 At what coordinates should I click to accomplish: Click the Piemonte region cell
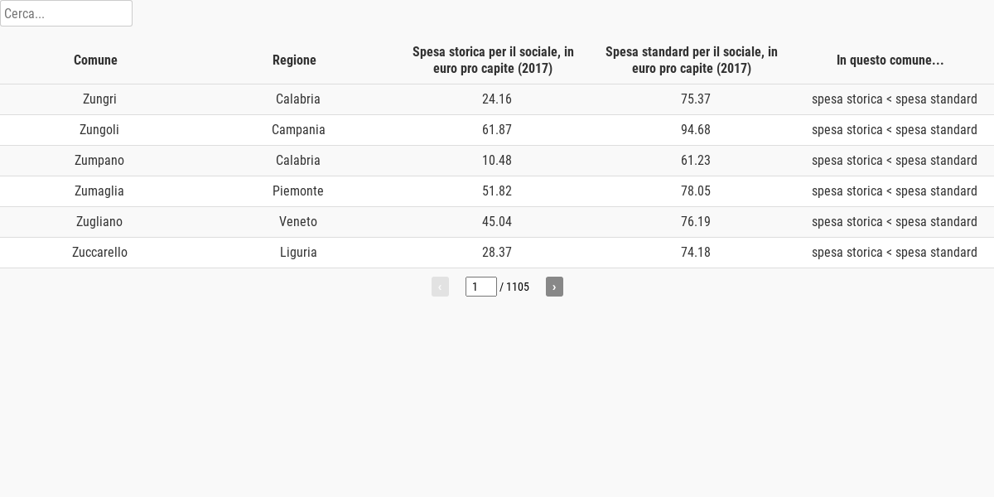tap(298, 191)
